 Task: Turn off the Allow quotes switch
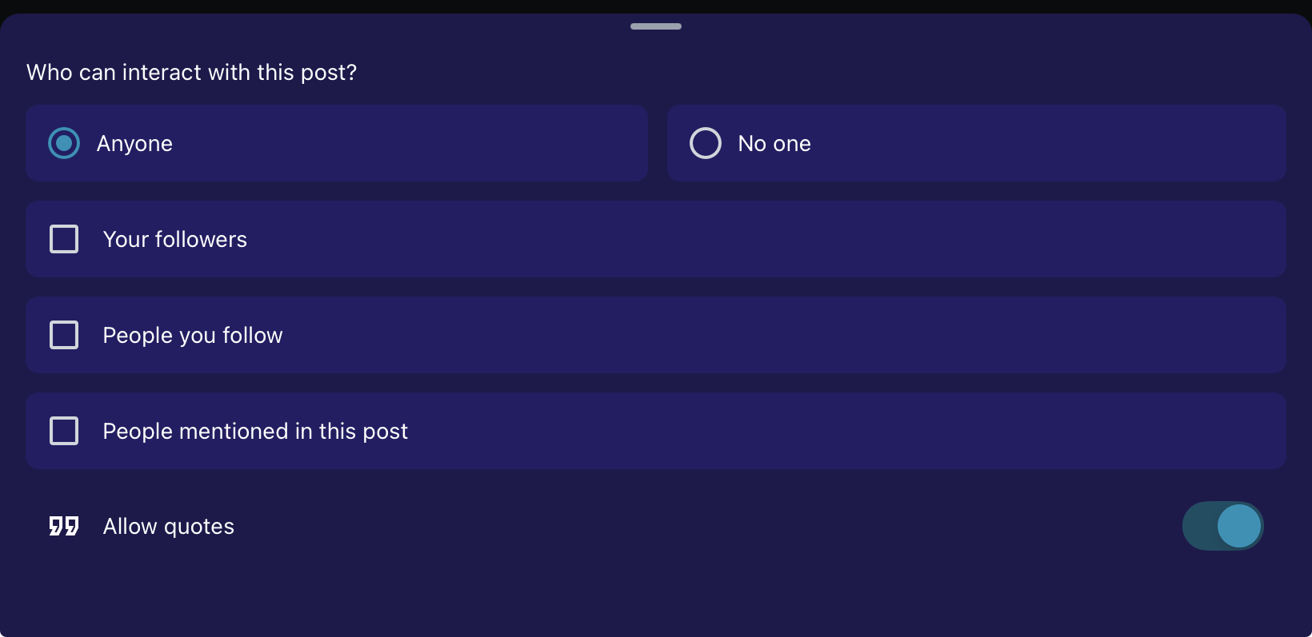tap(1222, 526)
